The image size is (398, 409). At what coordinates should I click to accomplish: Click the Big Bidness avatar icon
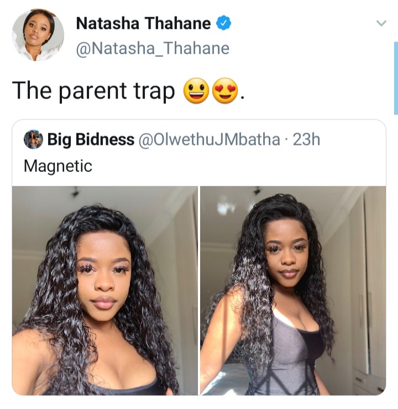pos(33,139)
